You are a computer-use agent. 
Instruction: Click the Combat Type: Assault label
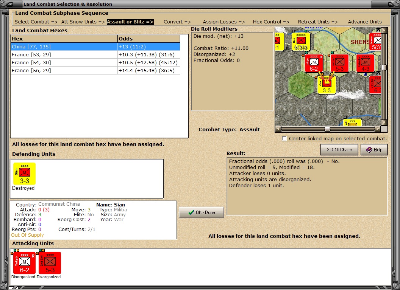pyautogui.click(x=229, y=129)
